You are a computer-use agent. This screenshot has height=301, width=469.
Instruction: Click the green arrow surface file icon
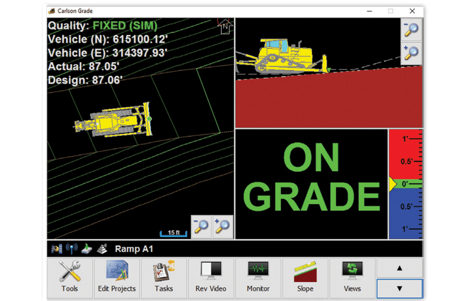87,249
